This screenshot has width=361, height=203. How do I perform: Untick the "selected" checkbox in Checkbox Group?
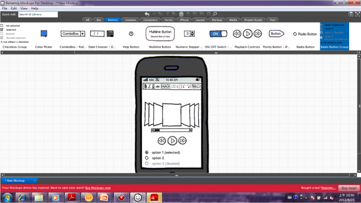click(2, 30)
